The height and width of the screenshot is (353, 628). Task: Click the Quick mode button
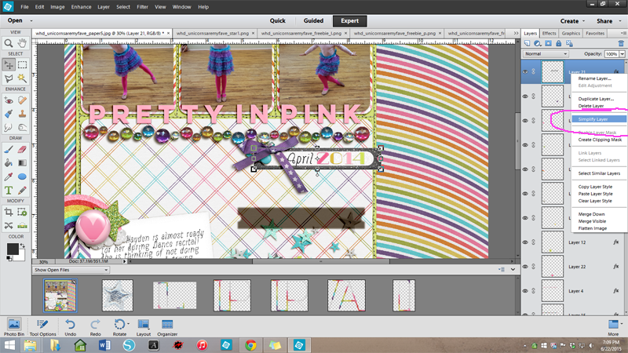tap(277, 21)
